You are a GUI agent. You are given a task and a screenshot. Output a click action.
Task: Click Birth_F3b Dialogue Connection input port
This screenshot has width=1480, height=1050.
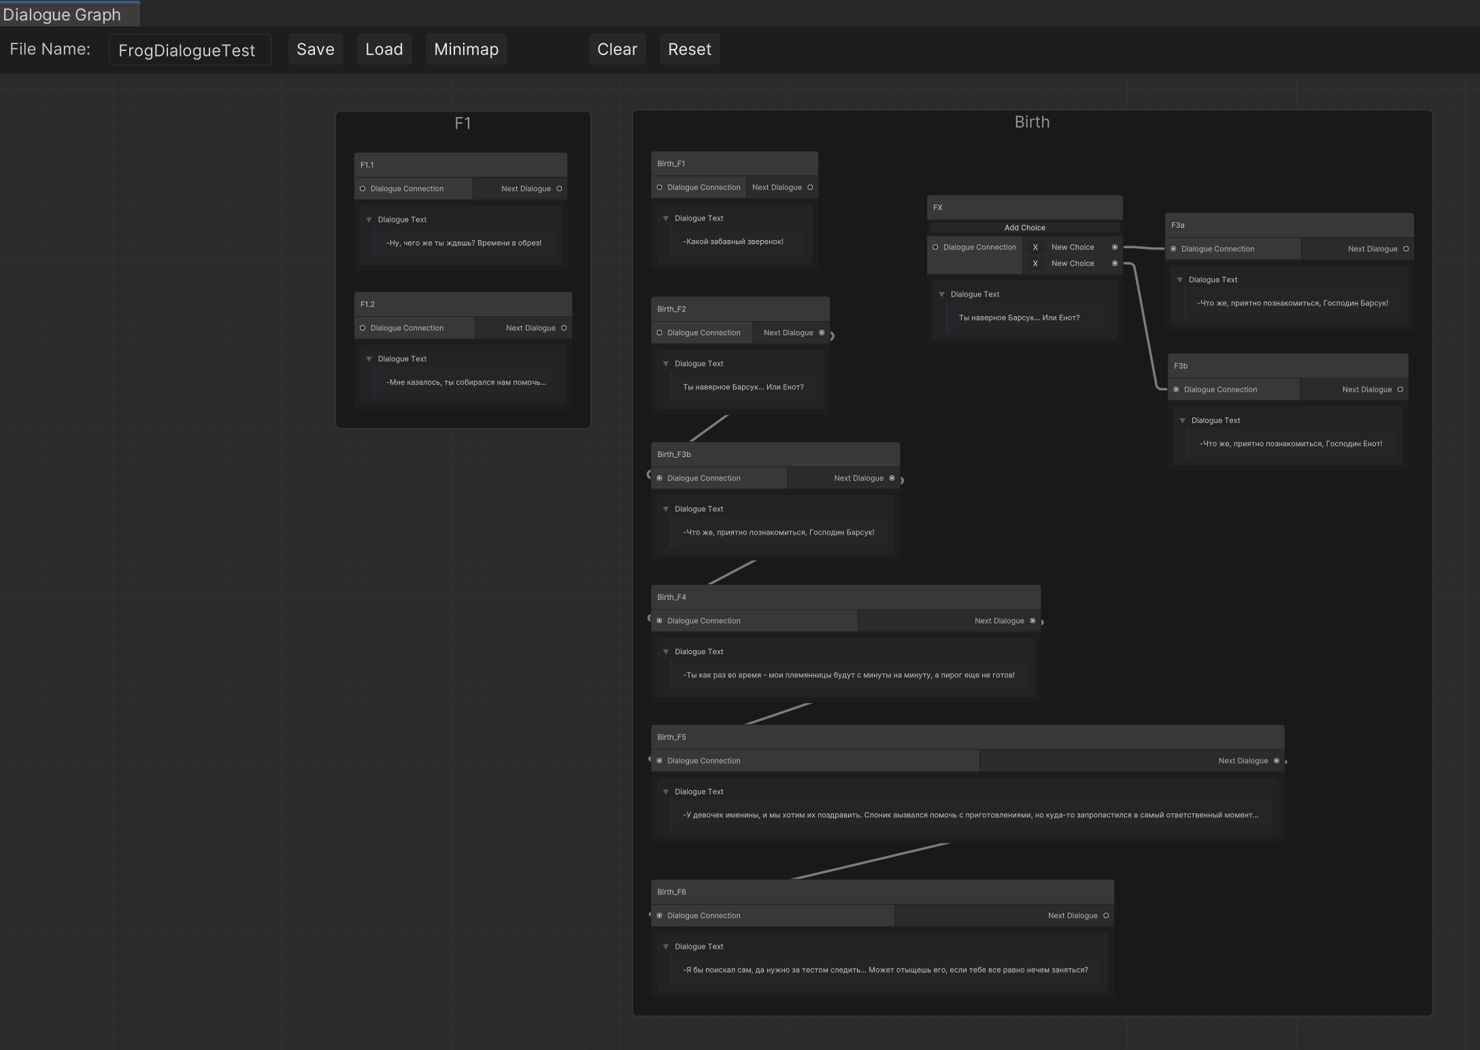(659, 479)
